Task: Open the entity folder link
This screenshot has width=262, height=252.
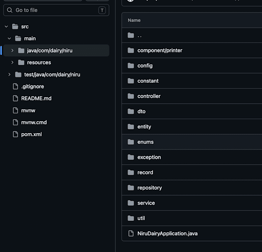Action: click(144, 127)
